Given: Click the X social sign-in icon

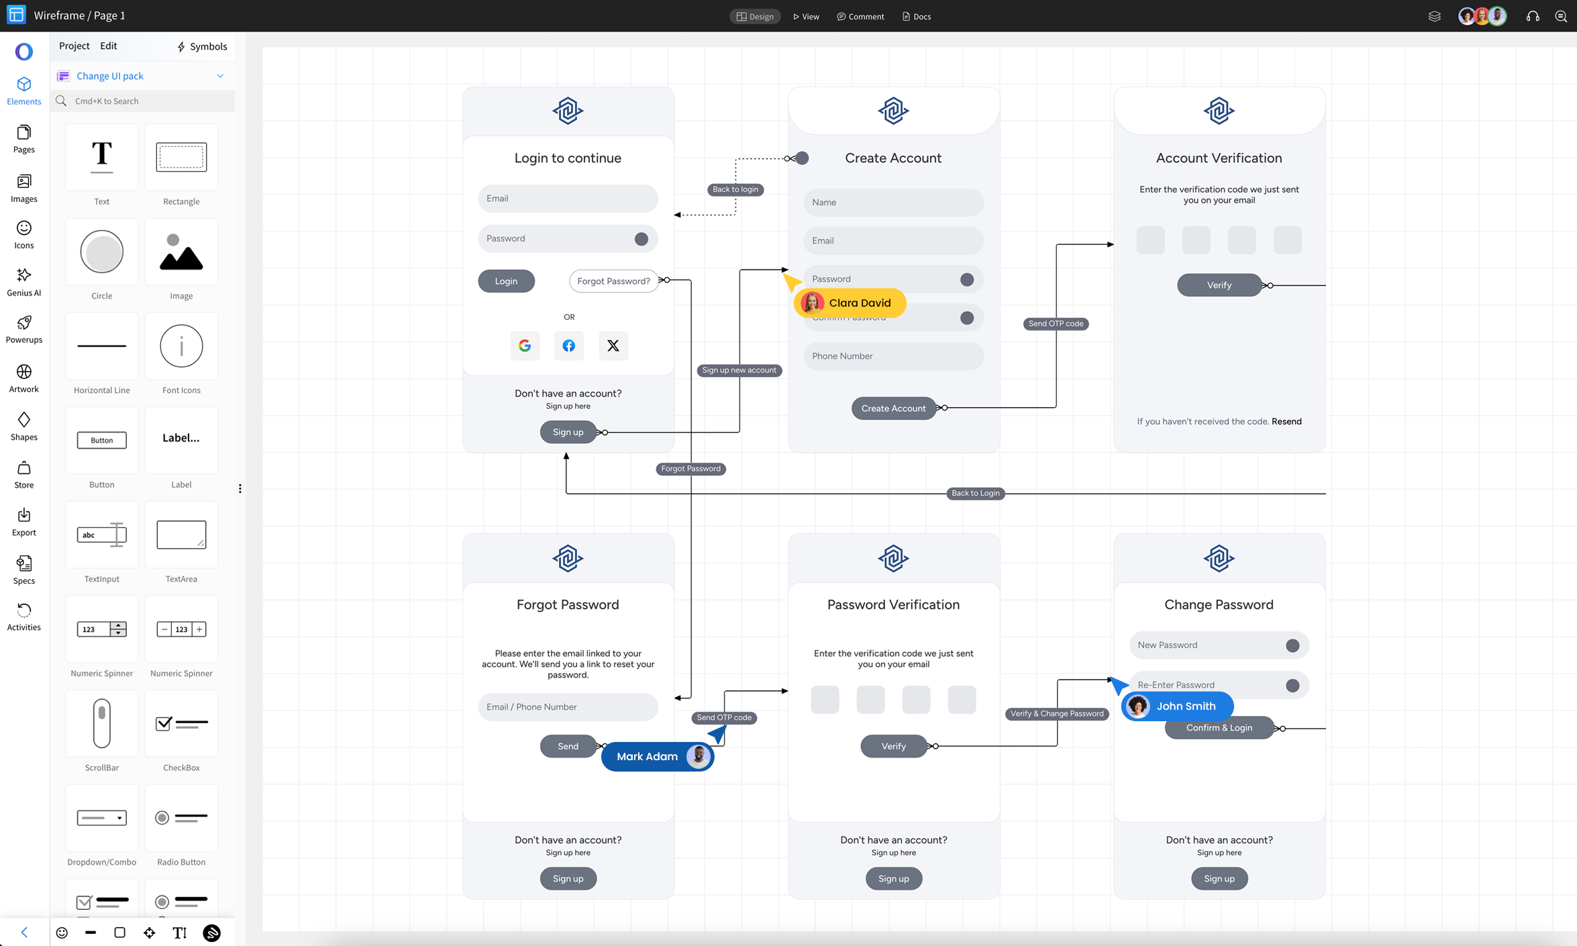Looking at the screenshot, I should (x=613, y=346).
